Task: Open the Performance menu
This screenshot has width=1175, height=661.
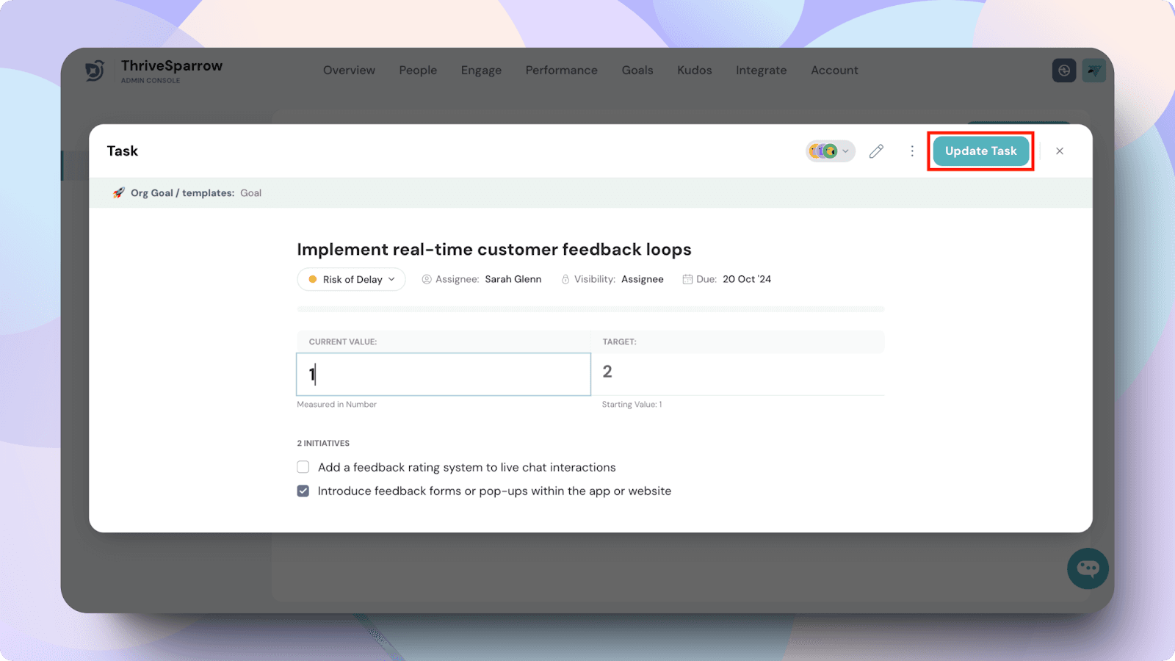Action: coord(561,71)
